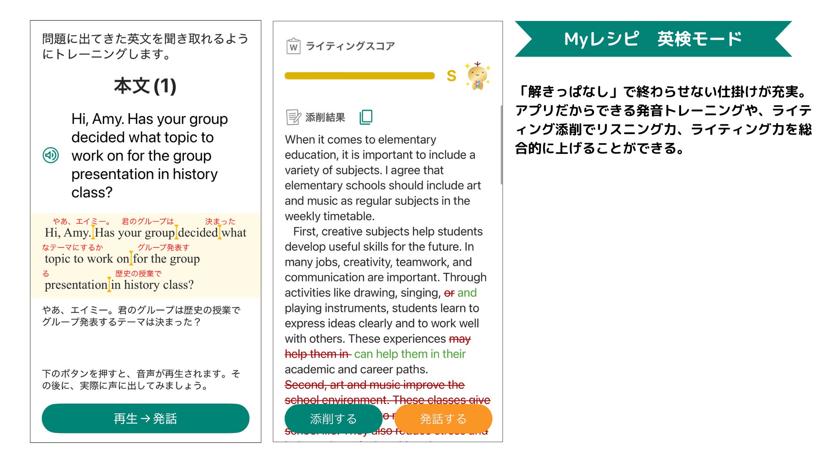Click the Myレシピ 英検モード banner

coord(653,39)
